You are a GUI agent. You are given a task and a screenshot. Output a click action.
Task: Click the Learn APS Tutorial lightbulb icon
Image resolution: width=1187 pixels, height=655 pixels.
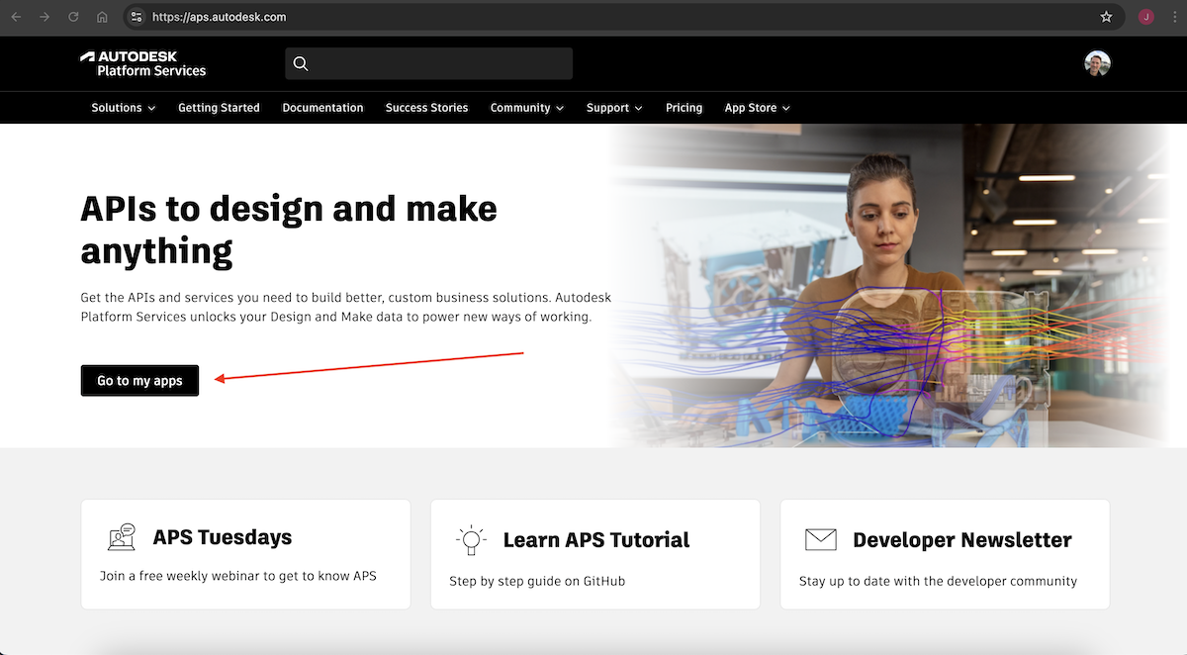coord(471,539)
